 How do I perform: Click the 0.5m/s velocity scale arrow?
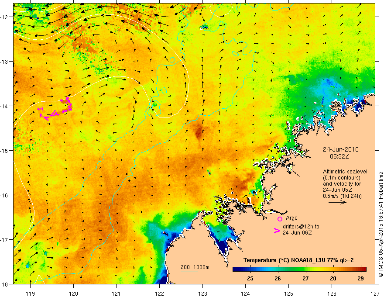(x=337, y=202)
